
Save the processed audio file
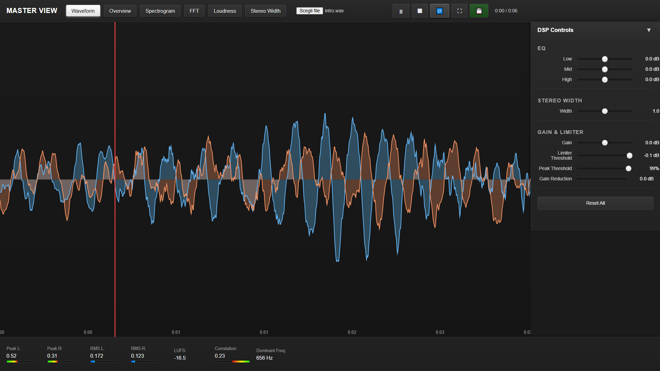coord(479,11)
